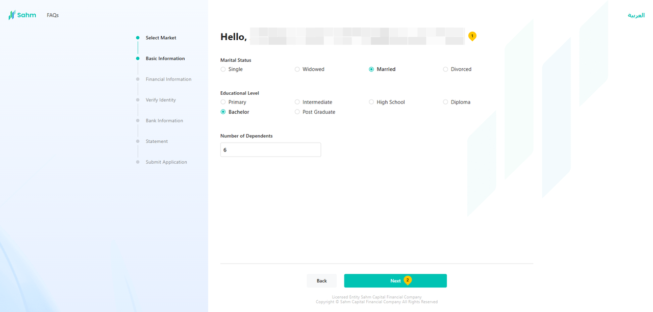Screen dimensions: 653x312
Task: Click the Number of Dependents field
Action: pyautogui.click(x=270, y=150)
